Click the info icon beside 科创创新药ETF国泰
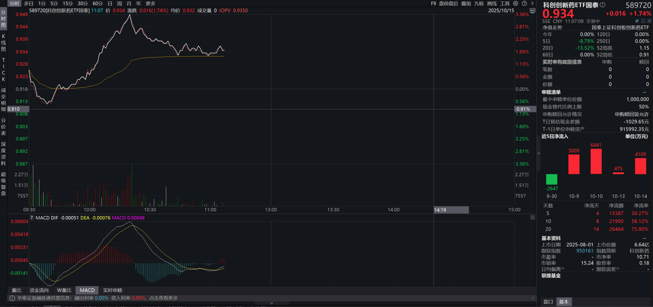The width and height of the screenshot is (653, 307). point(602,4)
